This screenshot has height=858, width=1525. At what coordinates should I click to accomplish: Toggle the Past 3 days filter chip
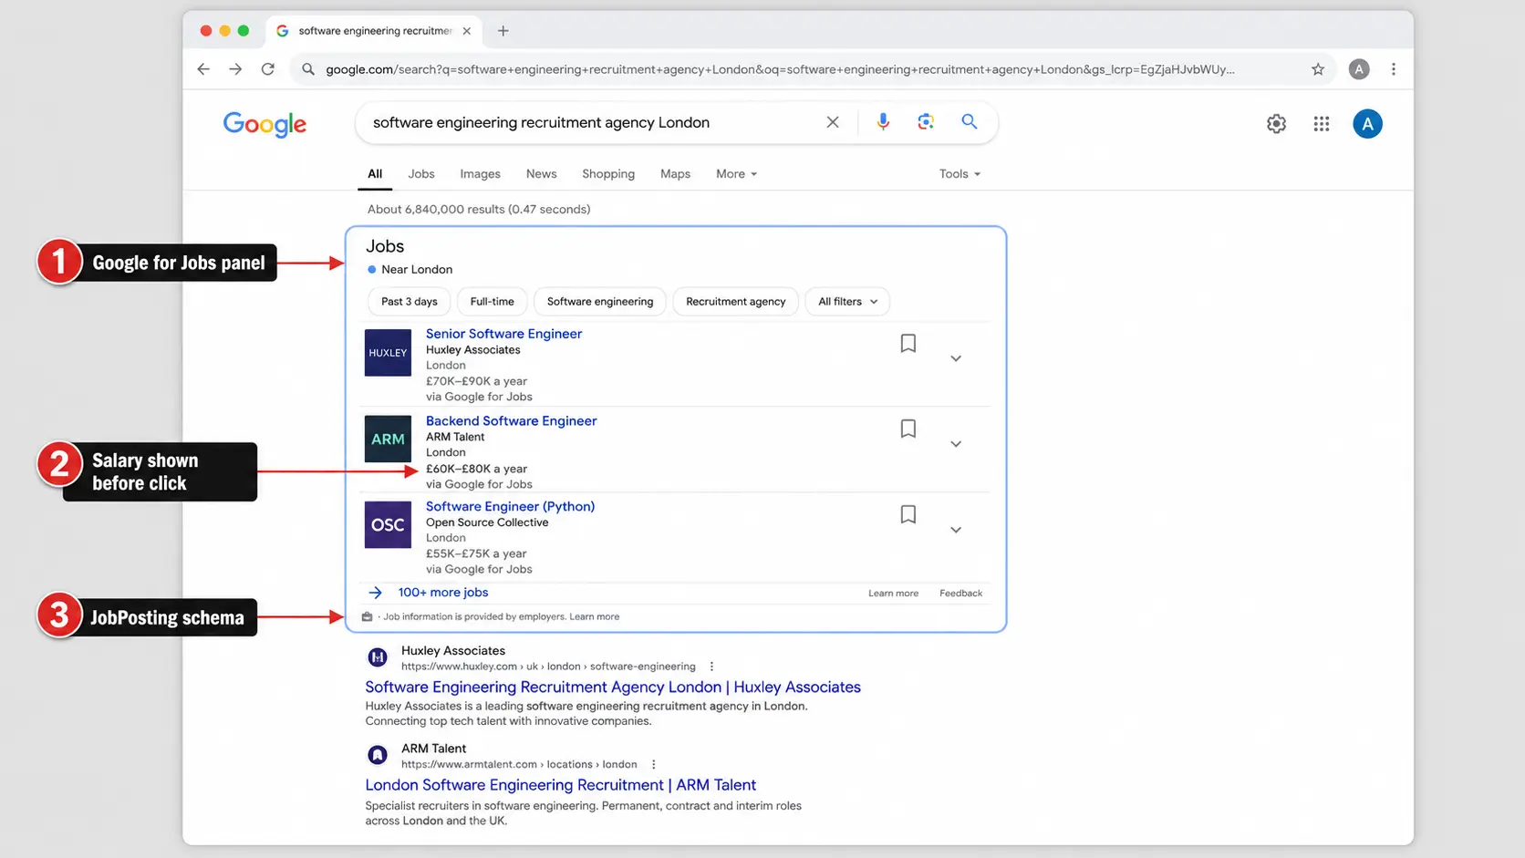coord(410,302)
